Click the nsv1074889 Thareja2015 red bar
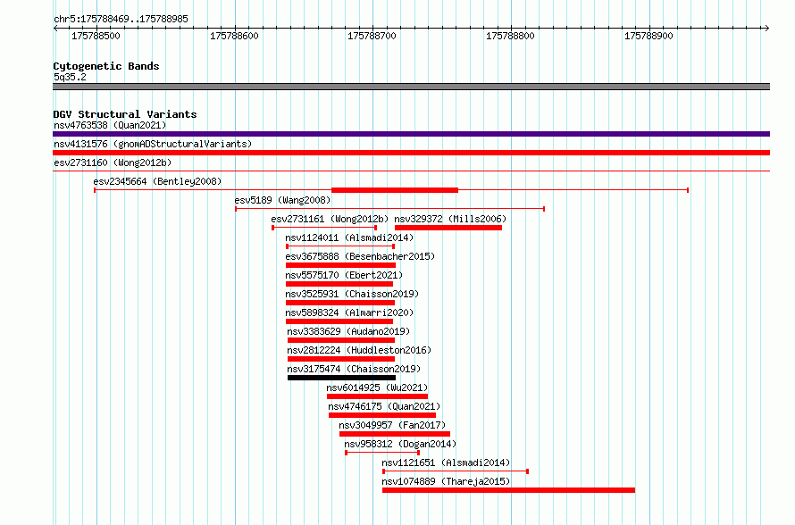This screenshot has width=795, height=525. point(508,490)
